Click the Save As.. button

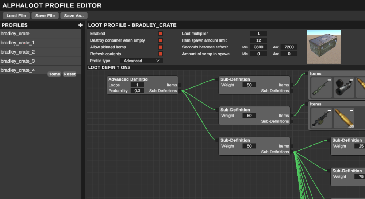[74, 16]
